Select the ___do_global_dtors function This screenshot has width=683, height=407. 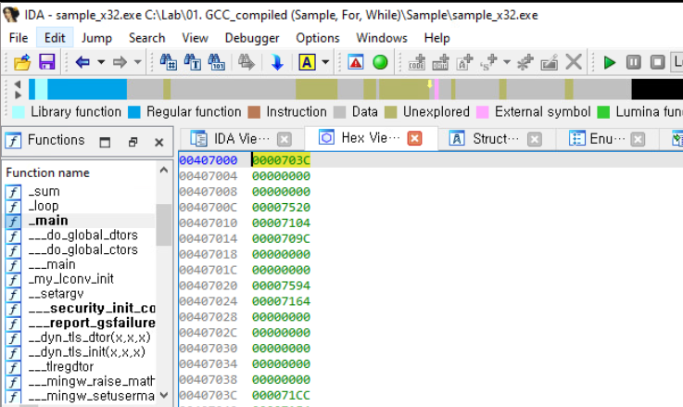click(83, 235)
